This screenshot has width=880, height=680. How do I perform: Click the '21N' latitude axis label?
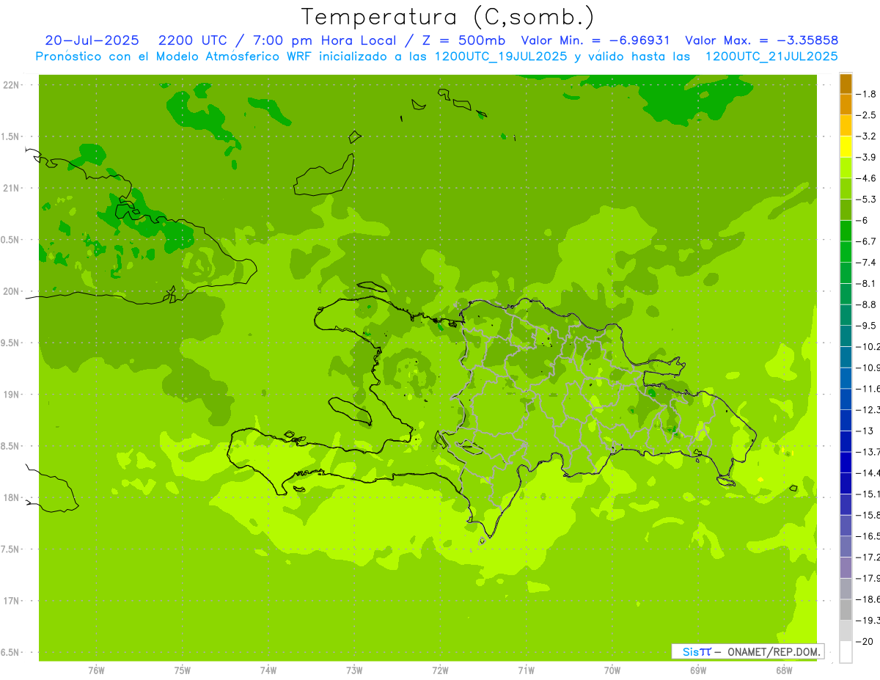point(12,188)
